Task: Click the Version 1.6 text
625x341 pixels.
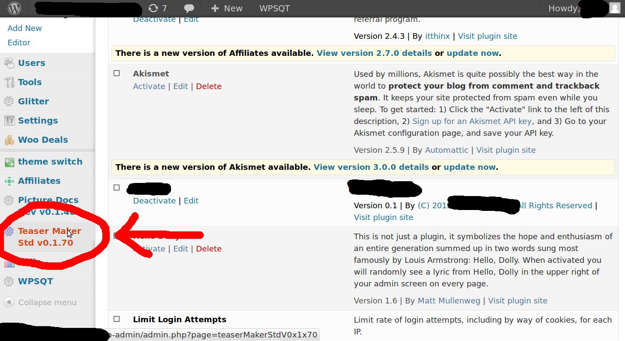Action: click(376, 300)
